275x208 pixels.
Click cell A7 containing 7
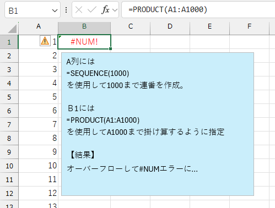point(39,124)
